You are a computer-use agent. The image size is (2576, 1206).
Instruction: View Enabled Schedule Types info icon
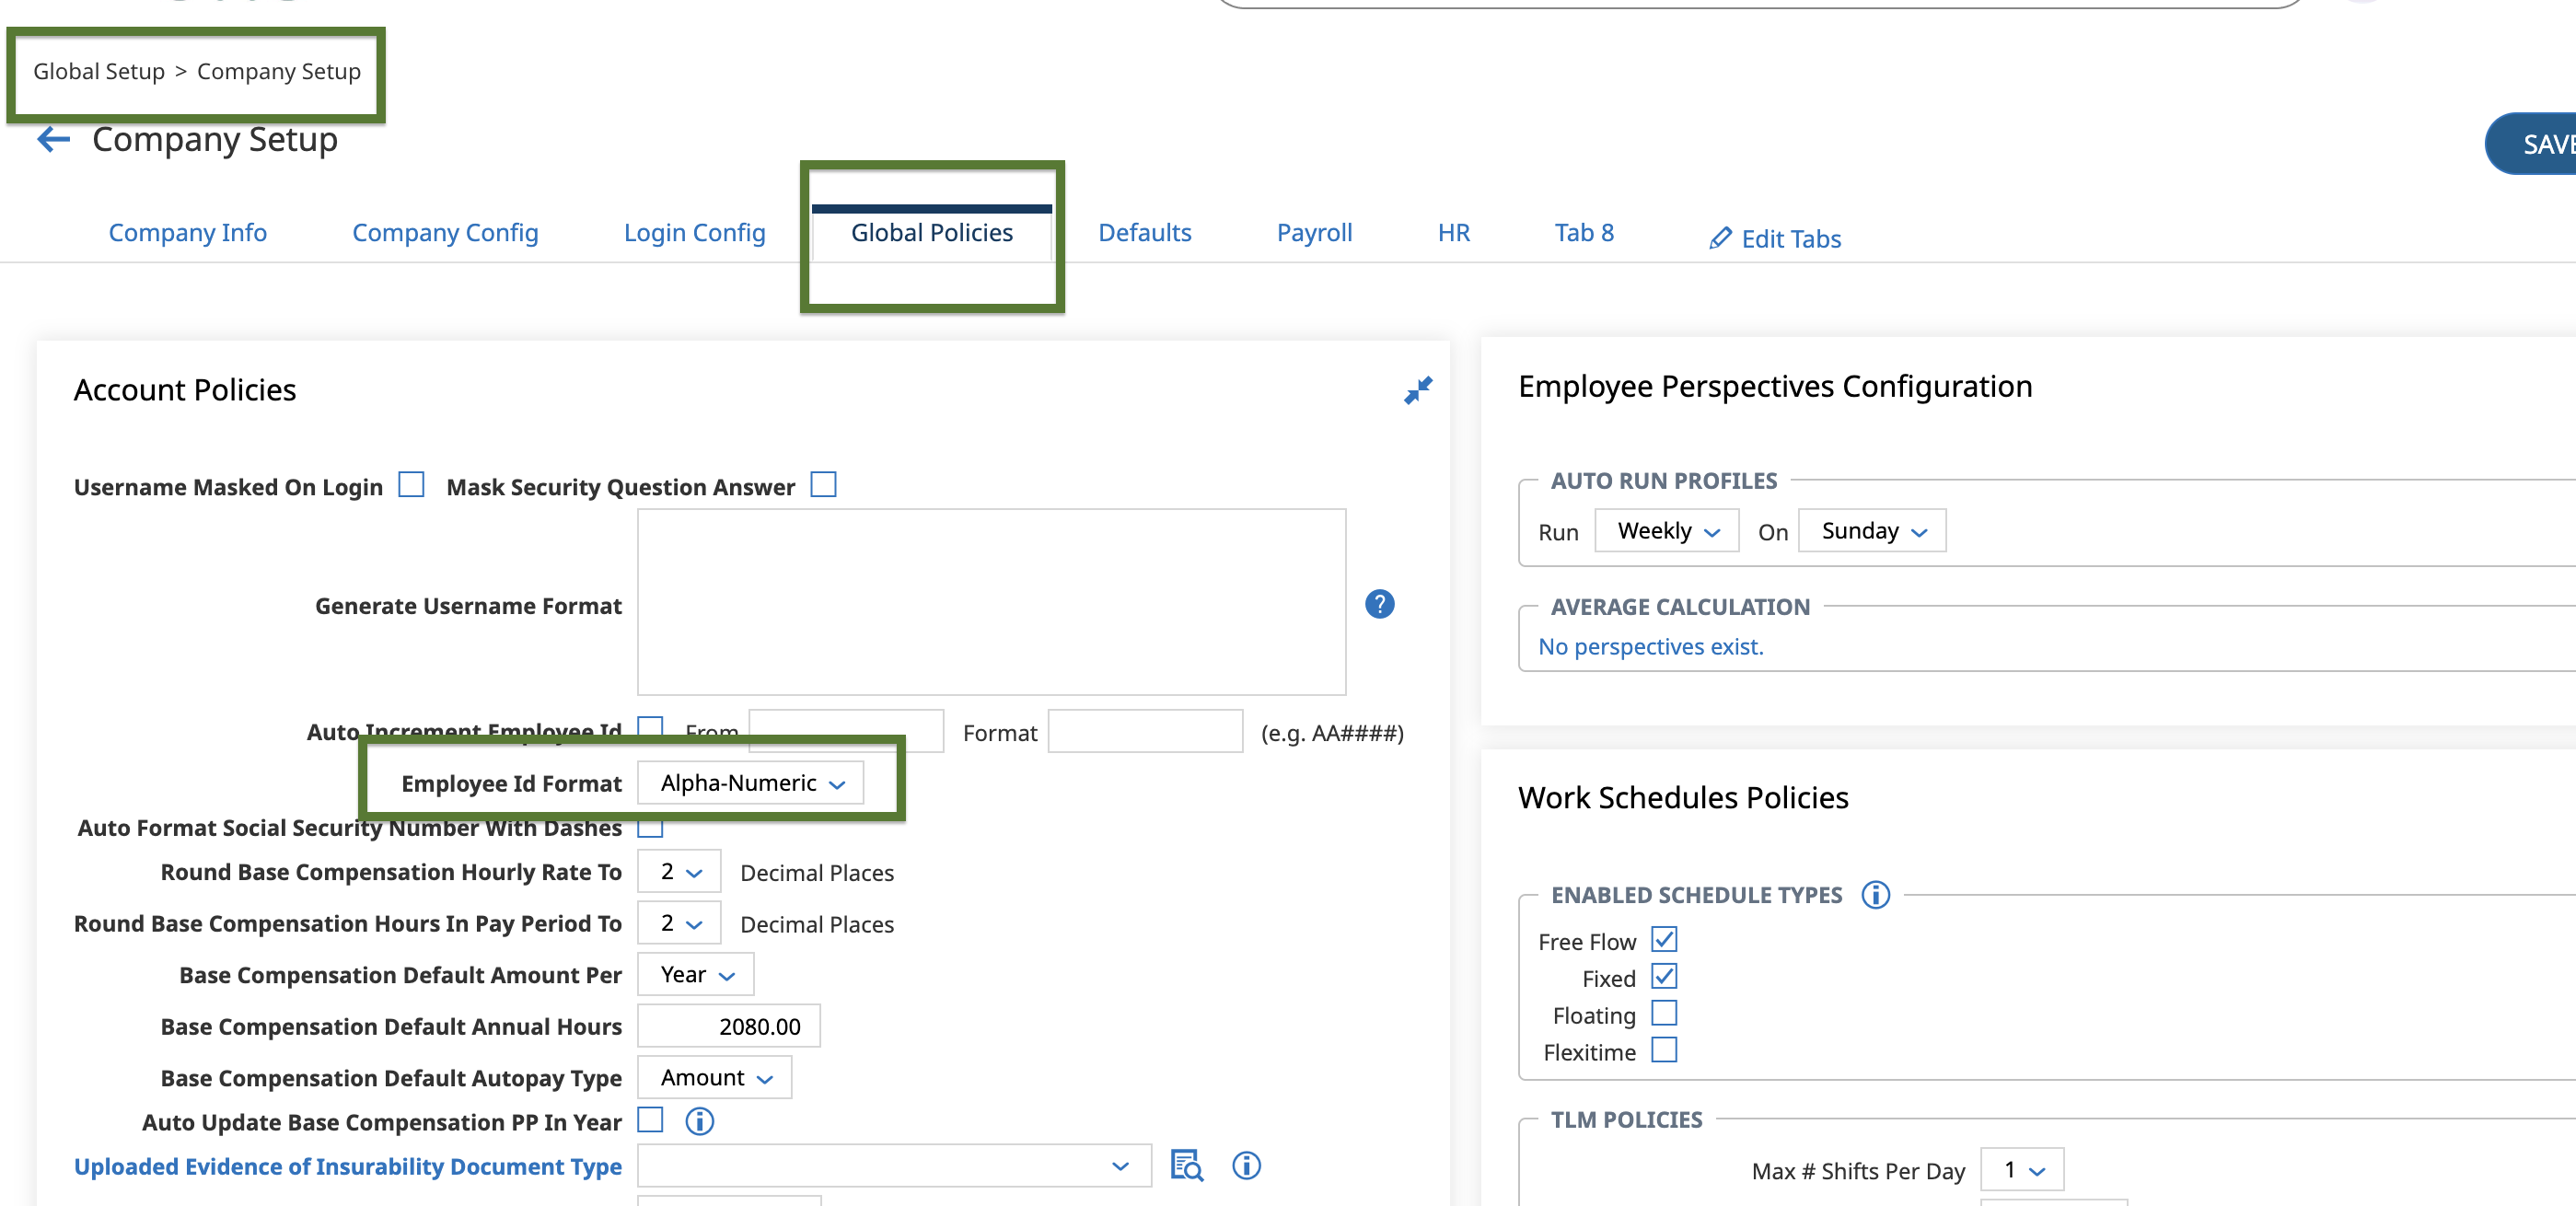pyautogui.click(x=1876, y=895)
